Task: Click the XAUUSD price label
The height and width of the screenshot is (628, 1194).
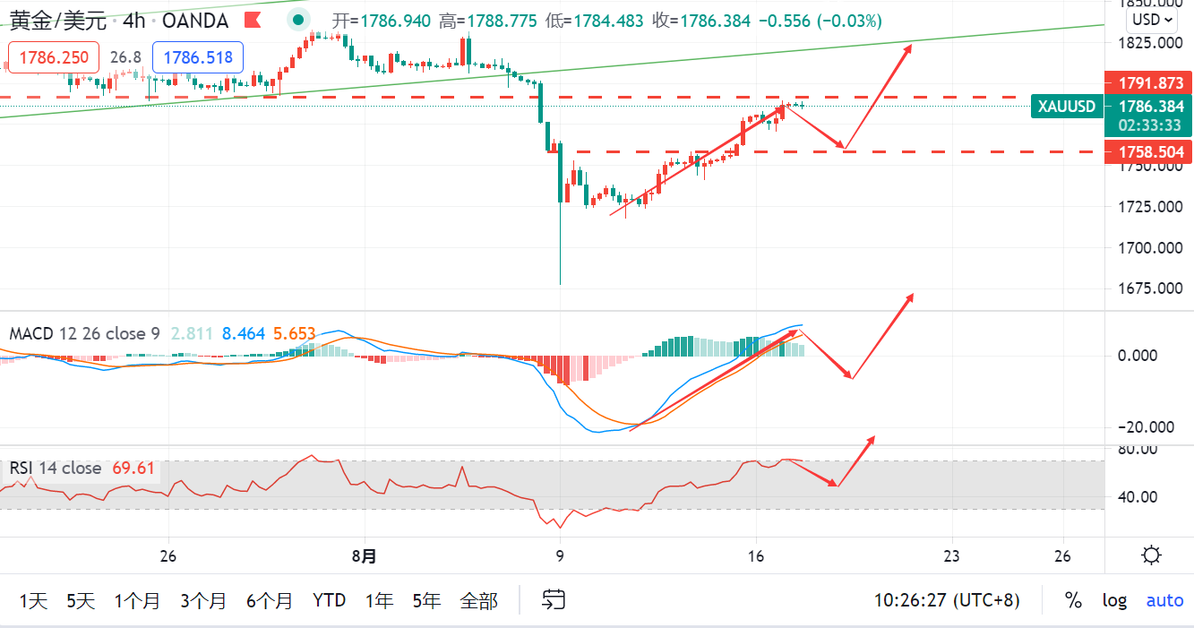Action: [1067, 107]
